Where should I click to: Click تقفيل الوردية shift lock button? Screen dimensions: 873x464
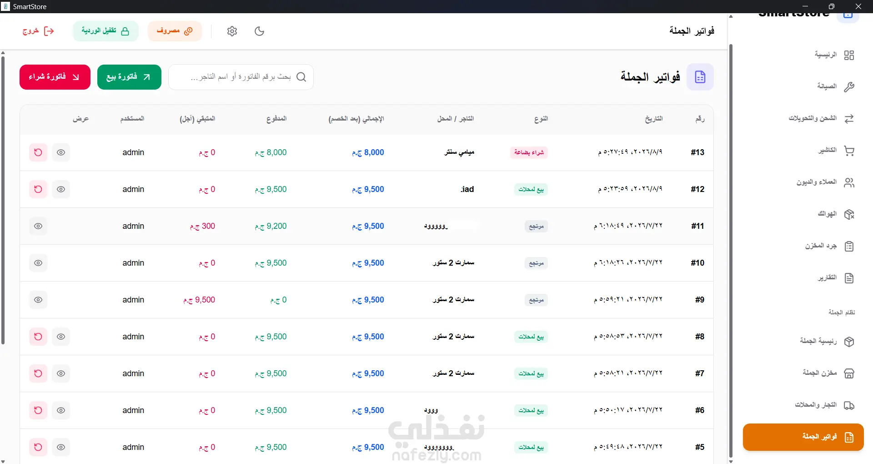click(105, 31)
